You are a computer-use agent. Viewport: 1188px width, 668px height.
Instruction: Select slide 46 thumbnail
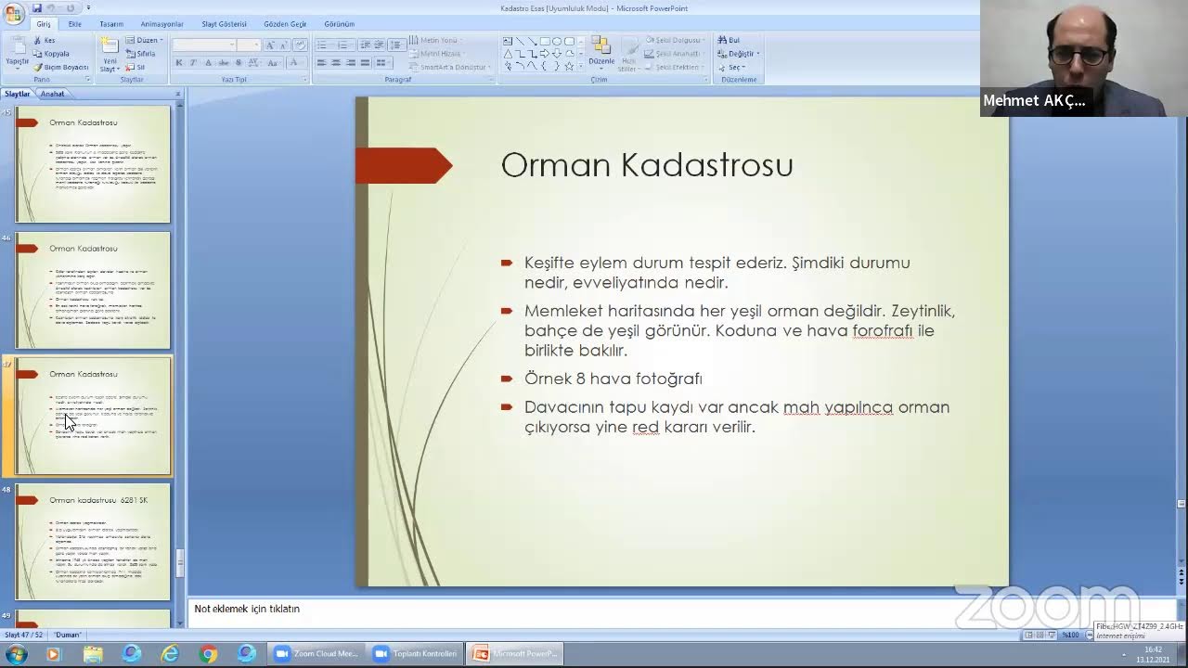pyautogui.click(x=93, y=290)
